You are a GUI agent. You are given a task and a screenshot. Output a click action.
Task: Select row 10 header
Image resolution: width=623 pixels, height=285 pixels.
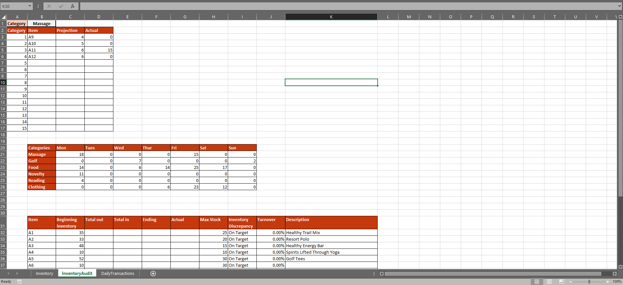[3, 82]
